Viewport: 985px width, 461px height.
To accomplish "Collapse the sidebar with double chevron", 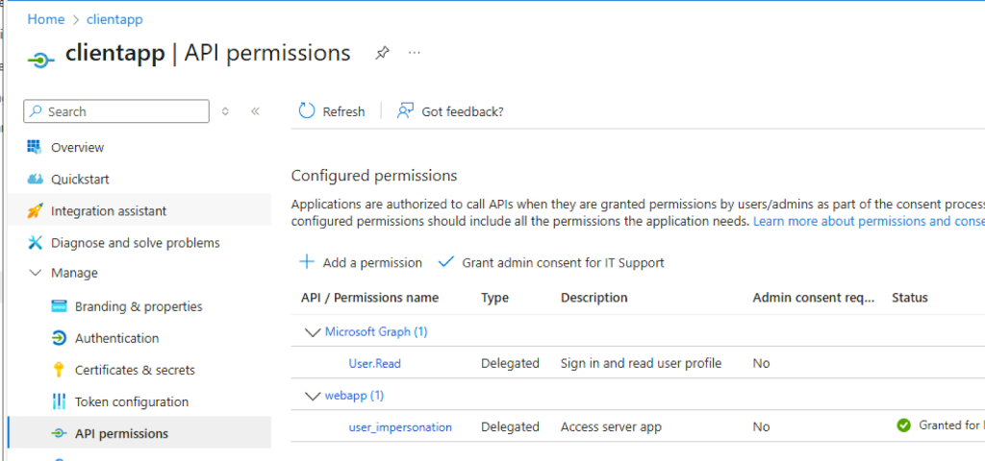I will point(255,111).
